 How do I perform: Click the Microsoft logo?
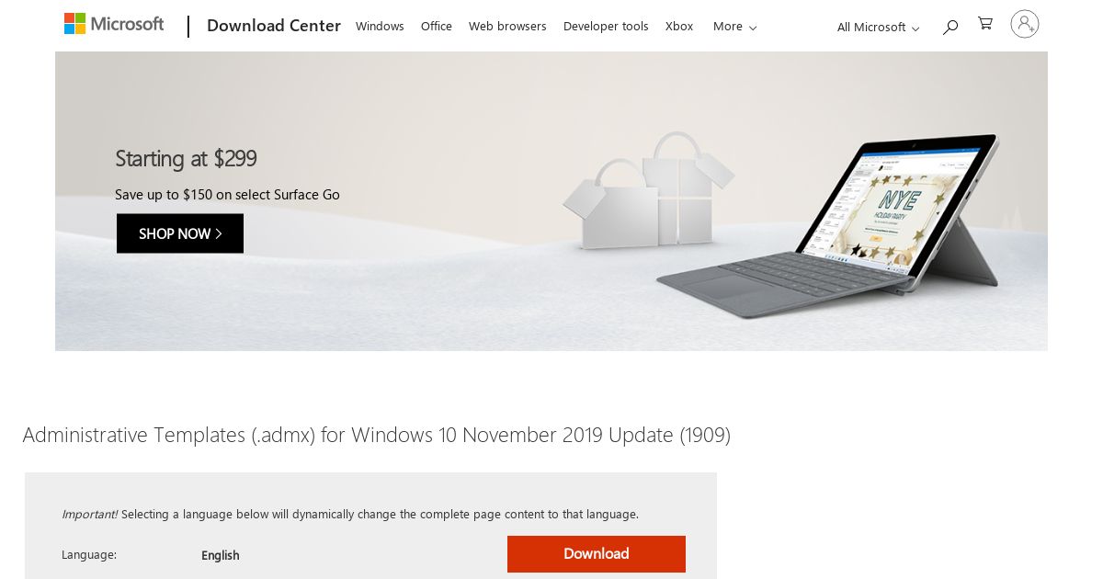(114, 24)
